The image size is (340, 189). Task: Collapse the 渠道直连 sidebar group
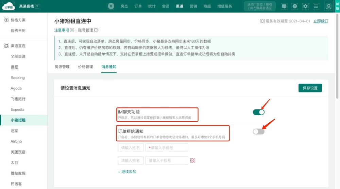[18, 46]
